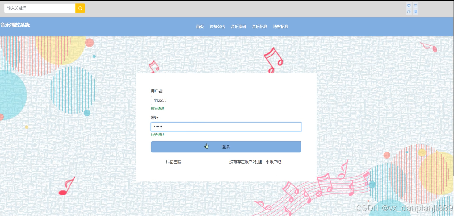Open 音乐信息 navigation item

(x=259, y=27)
